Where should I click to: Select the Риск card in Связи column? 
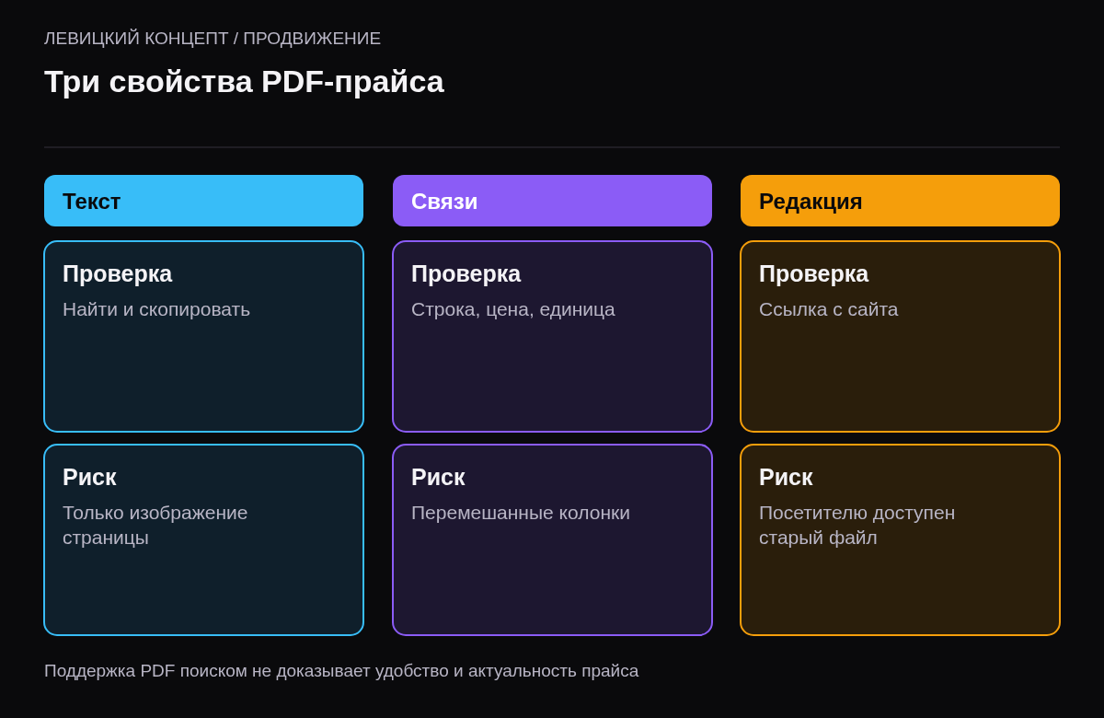coord(552,539)
